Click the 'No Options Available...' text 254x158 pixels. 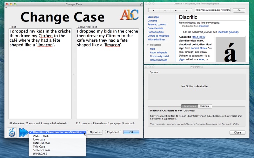click(x=196, y=86)
